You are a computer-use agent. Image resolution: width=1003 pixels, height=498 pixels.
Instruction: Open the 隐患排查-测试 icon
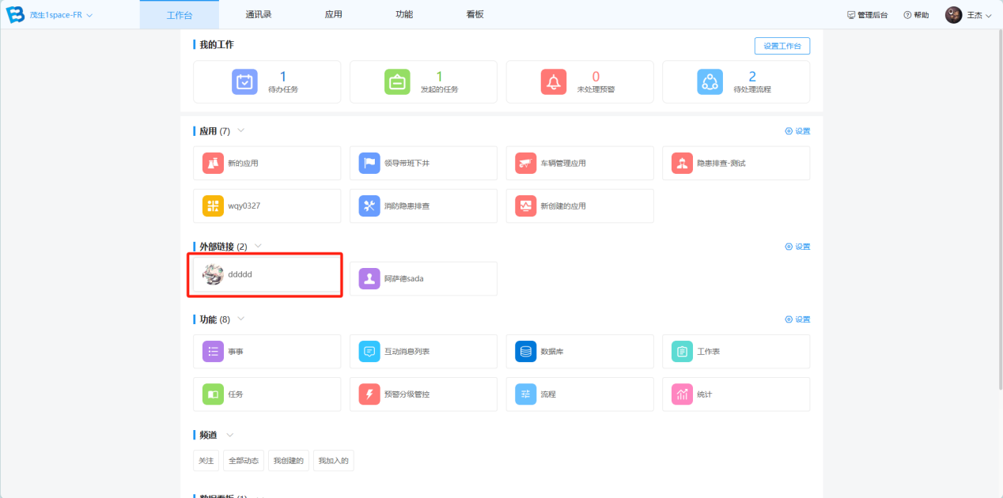pyautogui.click(x=682, y=163)
